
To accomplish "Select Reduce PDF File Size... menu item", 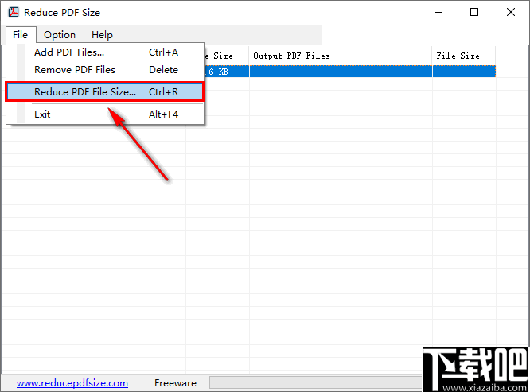I will [105, 92].
